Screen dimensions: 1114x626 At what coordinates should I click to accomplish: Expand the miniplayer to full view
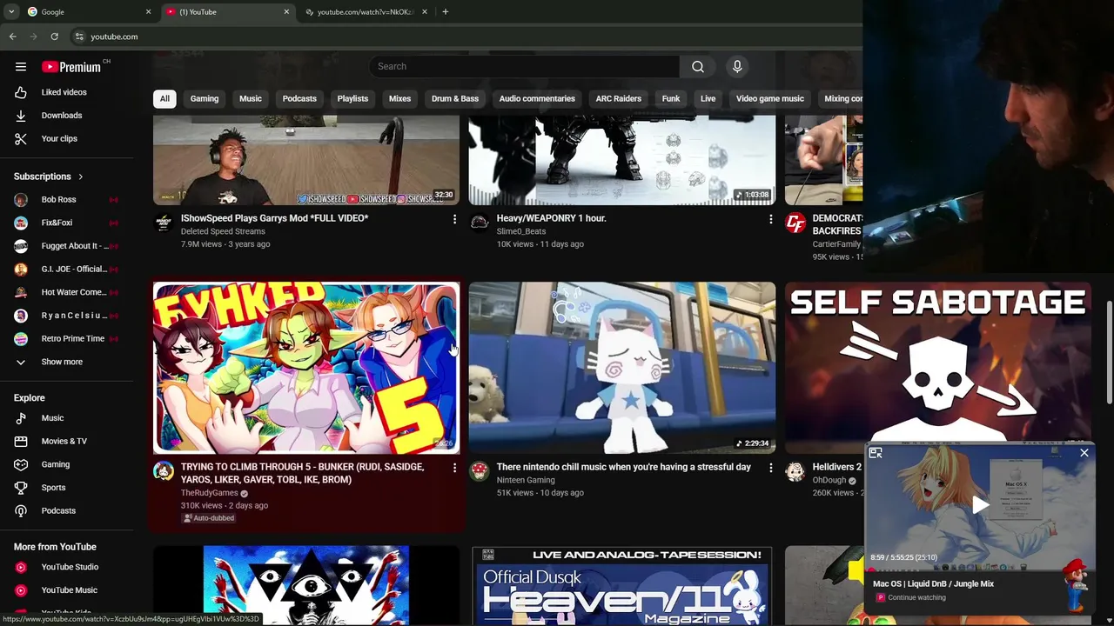tap(876, 453)
